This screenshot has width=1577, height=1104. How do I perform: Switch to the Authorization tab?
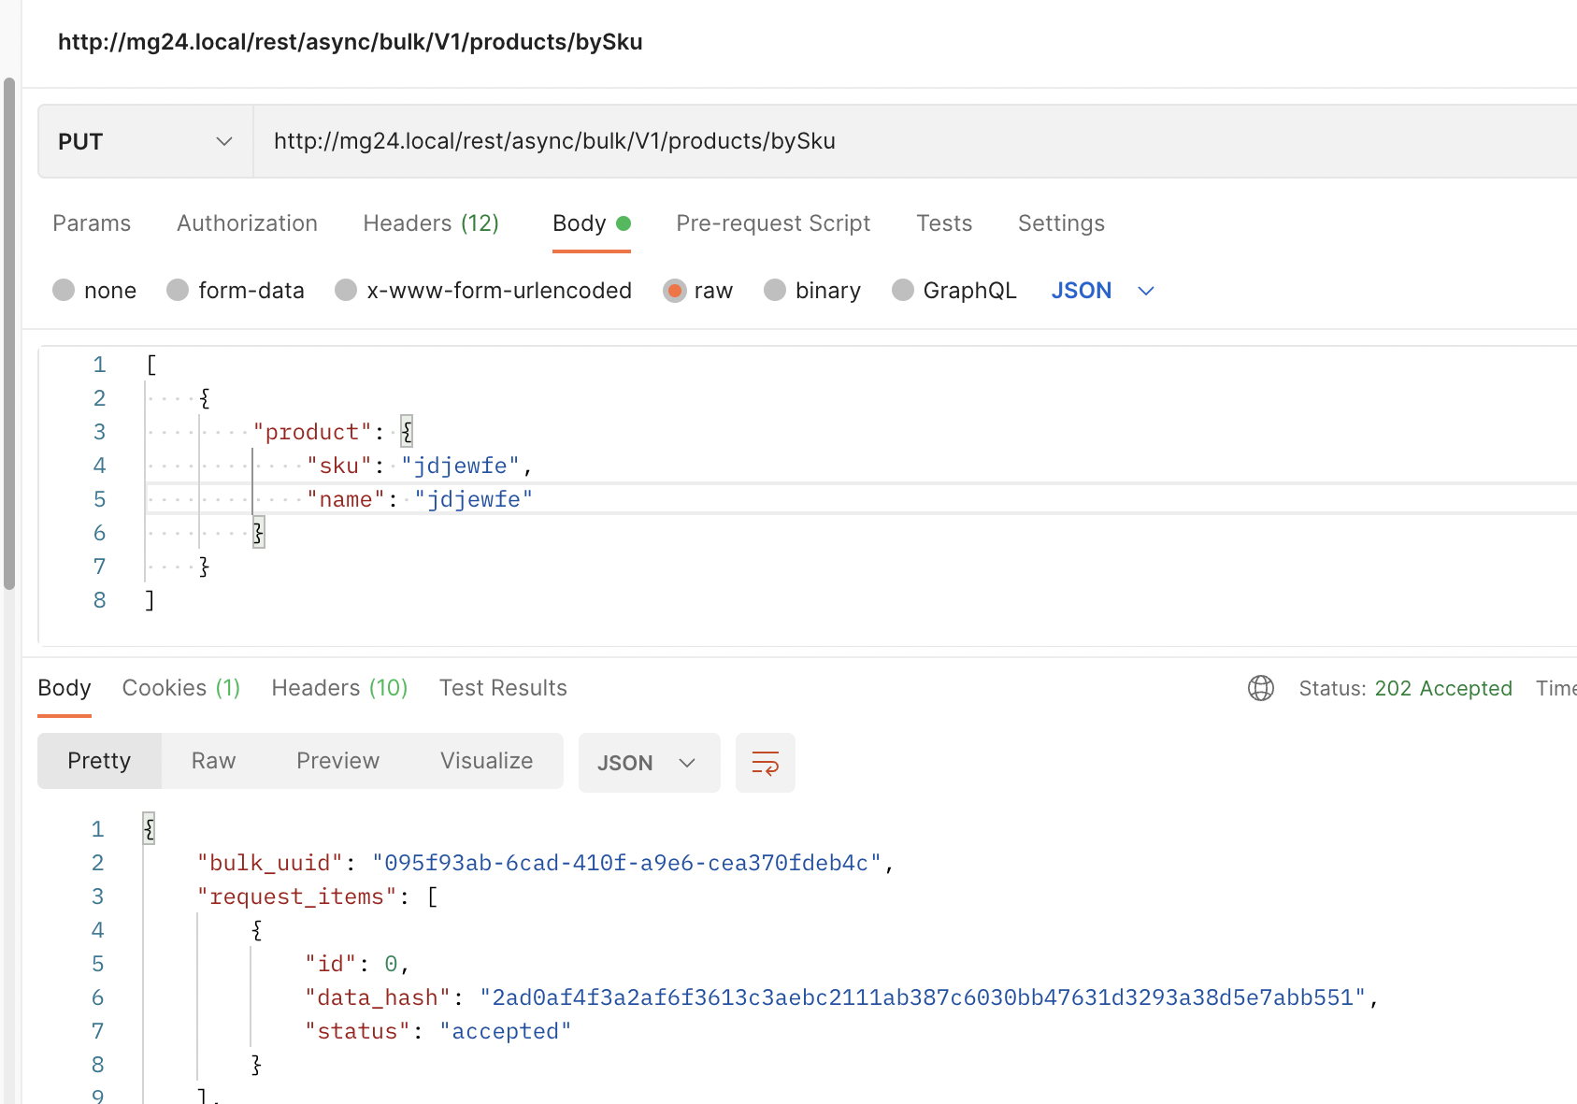click(x=247, y=223)
